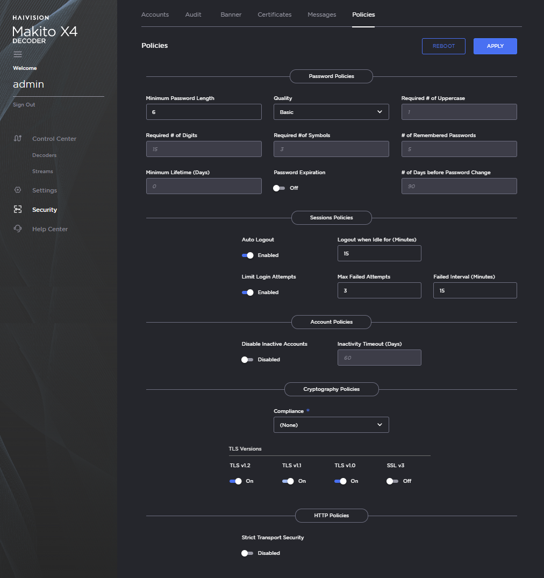Turn on the SSL v3 toggle
The height and width of the screenshot is (578, 544).
click(x=392, y=481)
